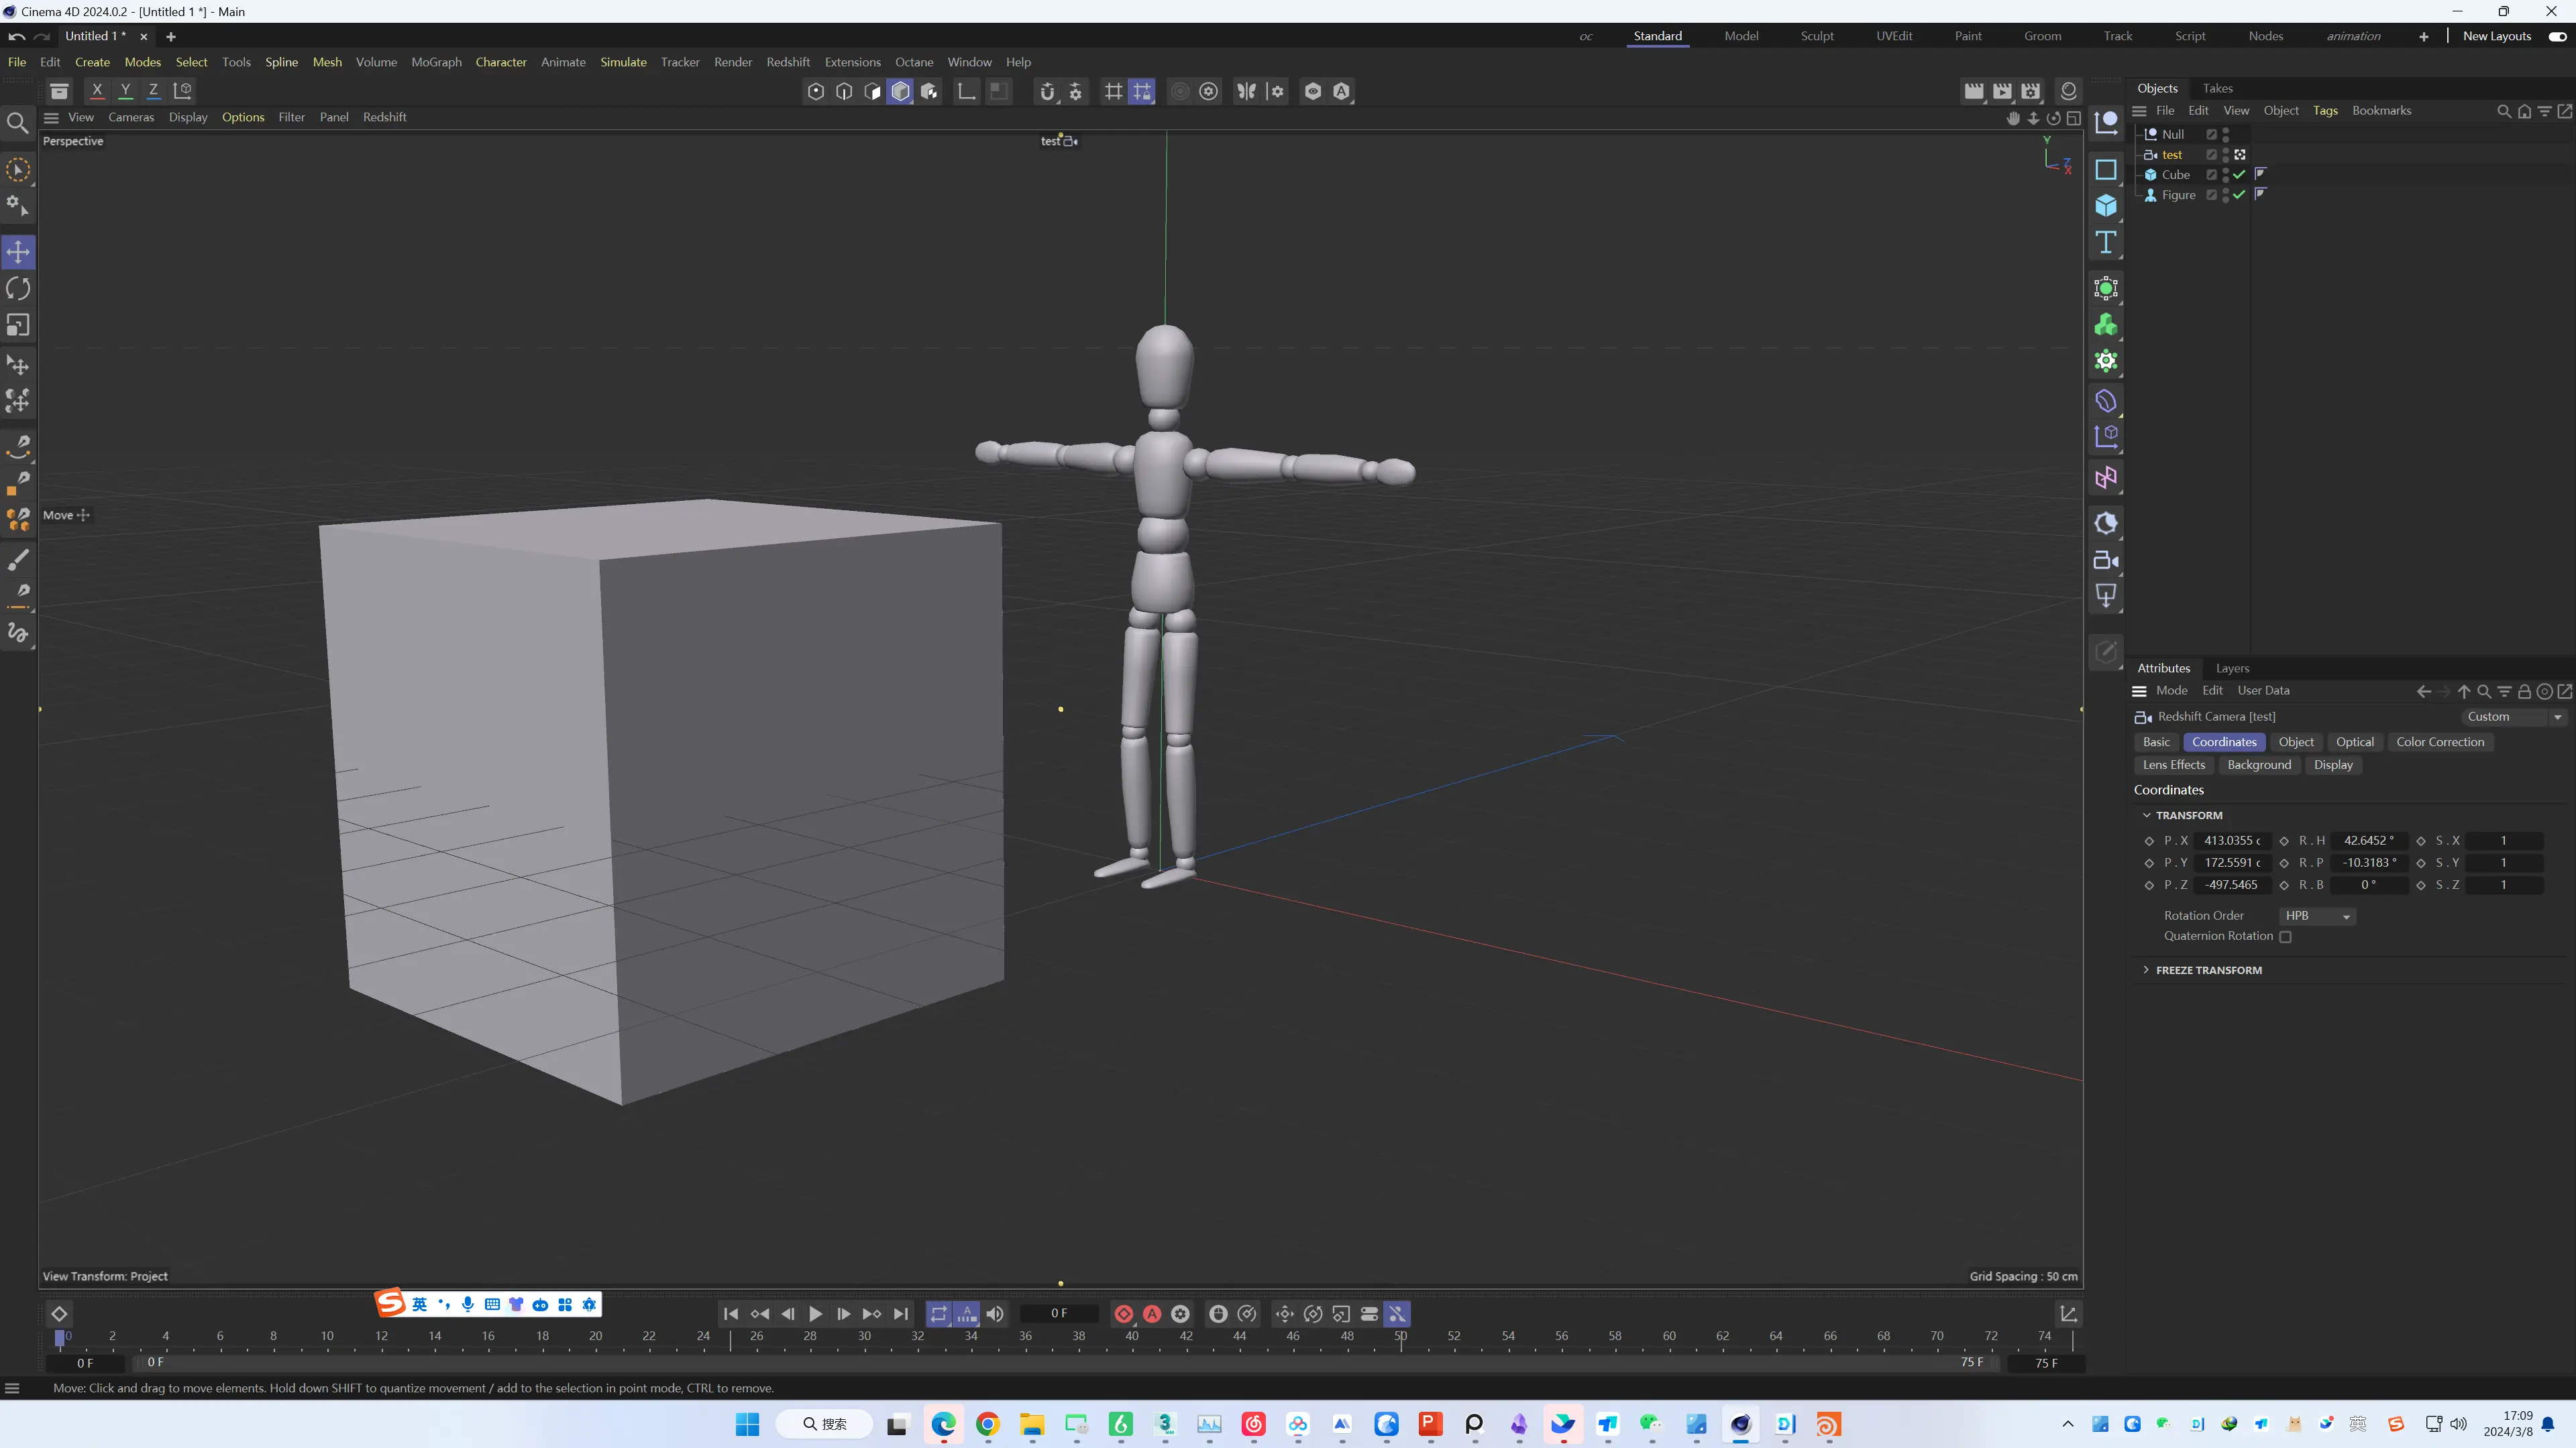The image size is (2576, 1448).
Task: Collapse the TRANSFORM section
Action: (x=2146, y=815)
